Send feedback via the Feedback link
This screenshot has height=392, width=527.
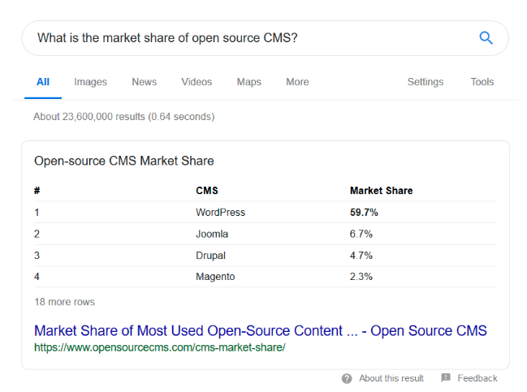477,378
